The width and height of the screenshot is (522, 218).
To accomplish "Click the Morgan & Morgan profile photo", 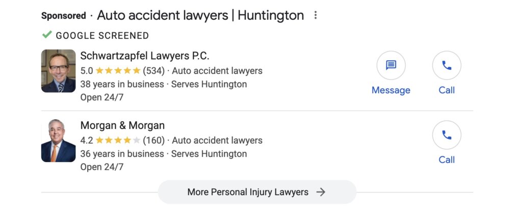I will pos(58,141).
